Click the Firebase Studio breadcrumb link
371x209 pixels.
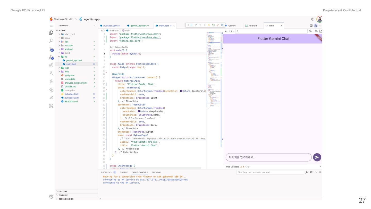pos(63,19)
